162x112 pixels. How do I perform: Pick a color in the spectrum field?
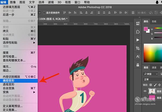click(x=153, y=53)
